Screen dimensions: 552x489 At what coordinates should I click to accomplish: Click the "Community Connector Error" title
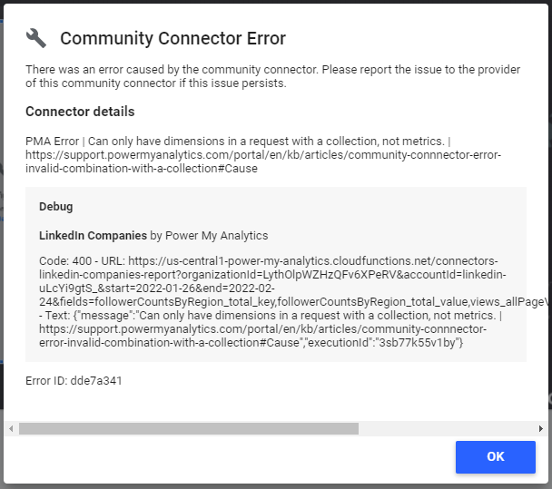tap(172, 38)
